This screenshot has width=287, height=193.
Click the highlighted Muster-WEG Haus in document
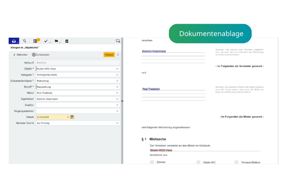(x=161, y=150)
